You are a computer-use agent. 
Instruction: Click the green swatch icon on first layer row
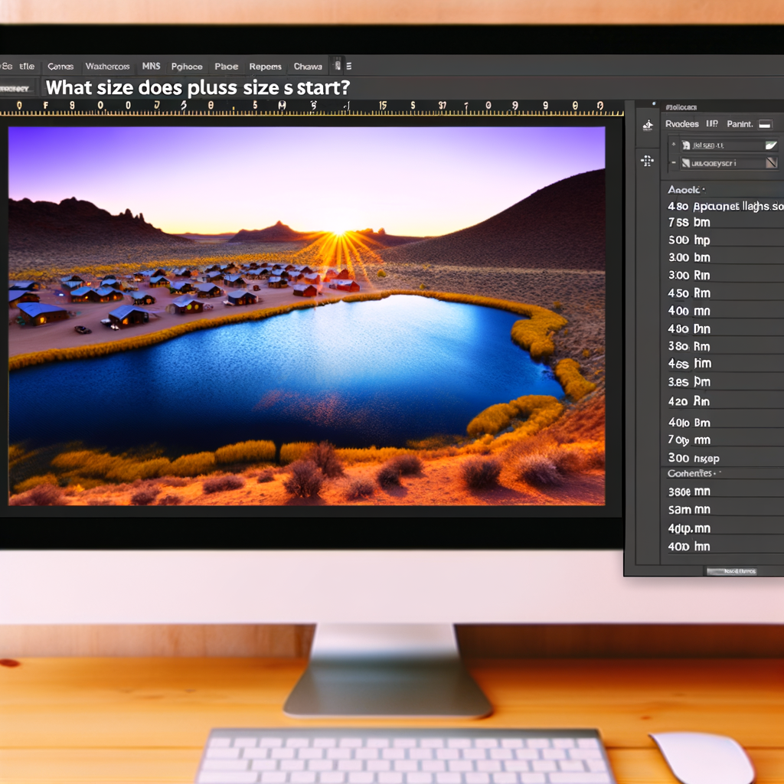pos(770,145)
